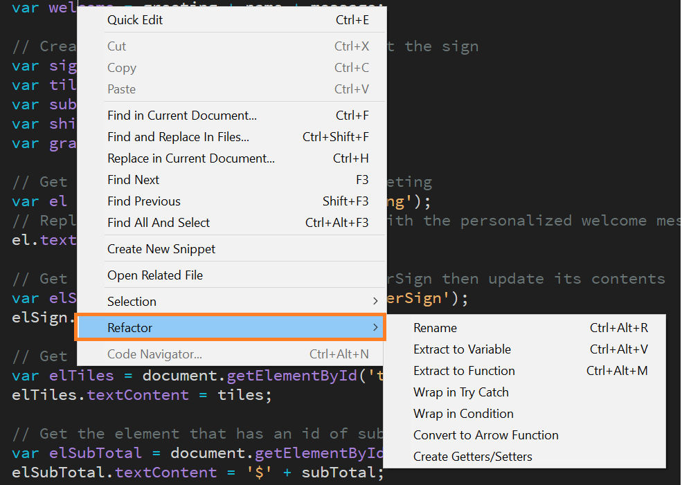Select Quick Edit from the context menu
This screenshot has width=682, height=485.
pyautogui.click(x=134, y=20)
